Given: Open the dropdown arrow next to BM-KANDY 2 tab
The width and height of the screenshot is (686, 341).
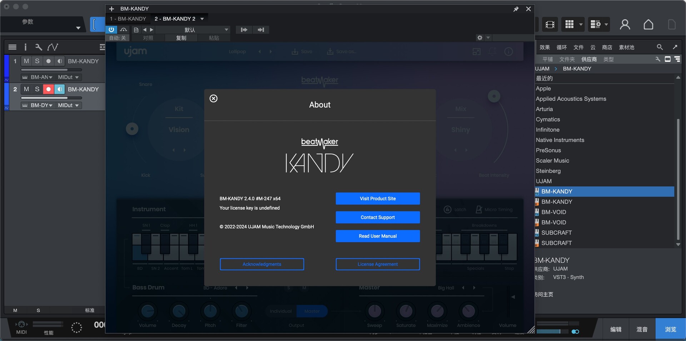Looking at the screenshot, I should (202, 19).
